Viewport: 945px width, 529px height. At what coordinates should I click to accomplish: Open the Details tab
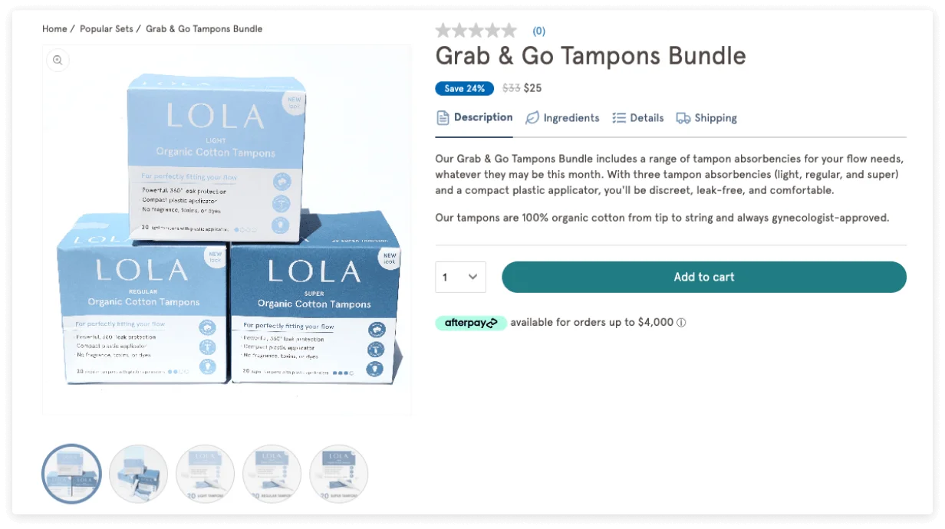(638, 118)
